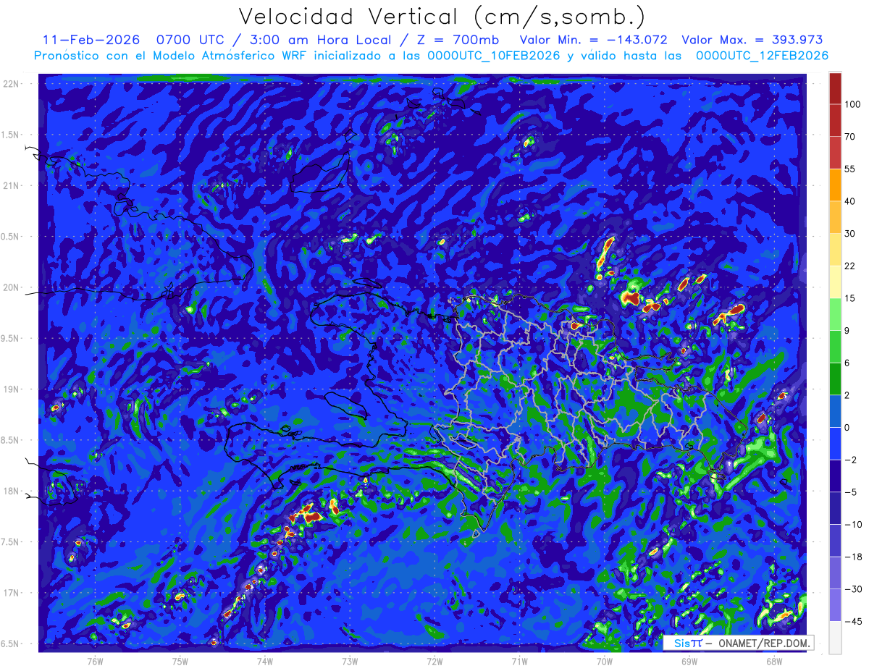869x671 pixels.
Task: Select the "Z = 700mb" level label
Action: pyautogui.click(x=456, y=40)
